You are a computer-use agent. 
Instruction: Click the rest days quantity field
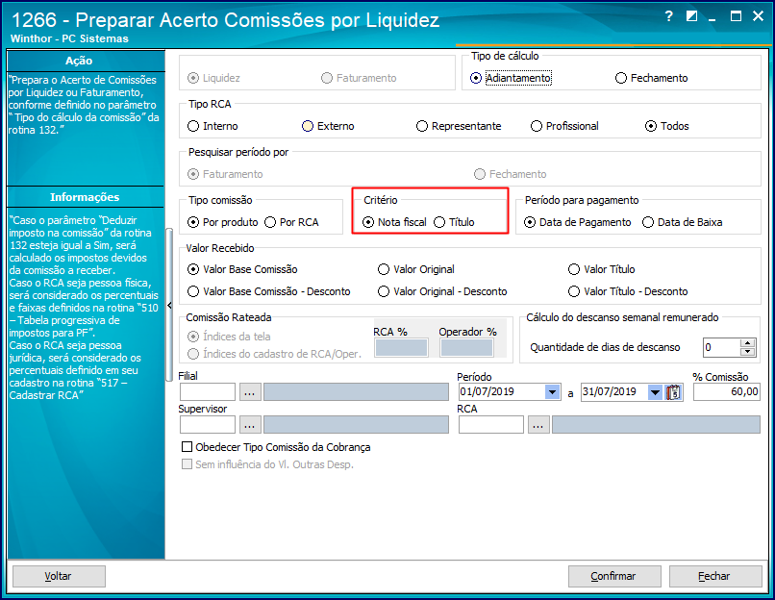[721, 347]
